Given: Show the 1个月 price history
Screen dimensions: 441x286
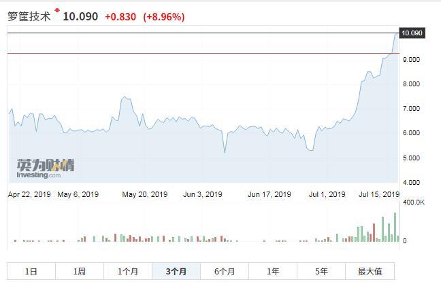Looking at the screenshot, I should [128, 271].
